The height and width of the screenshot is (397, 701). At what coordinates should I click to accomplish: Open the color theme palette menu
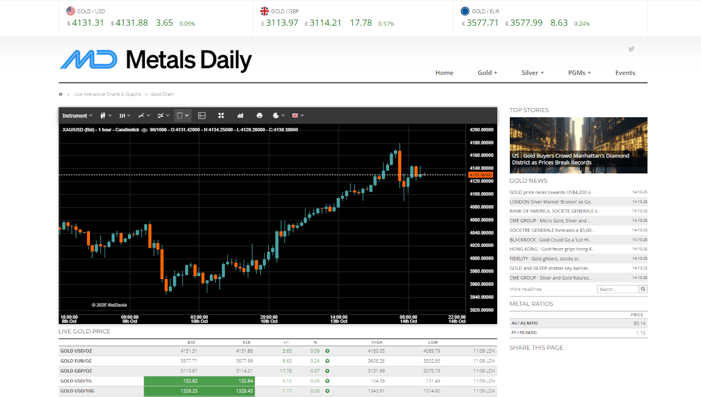[x=278, y=116]
